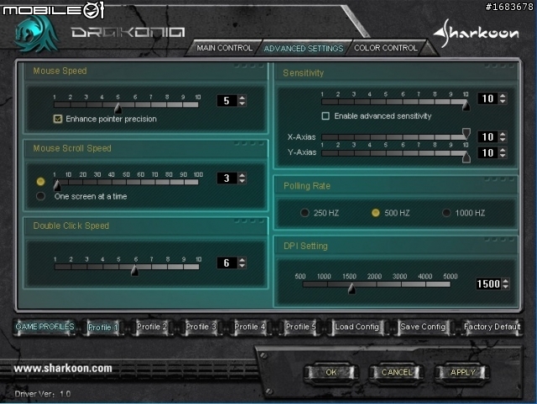Click the Double Click Speed slider handle
The width and height of the screenshot is (537, 404).
pyautogui.click(x=134, y=270)
